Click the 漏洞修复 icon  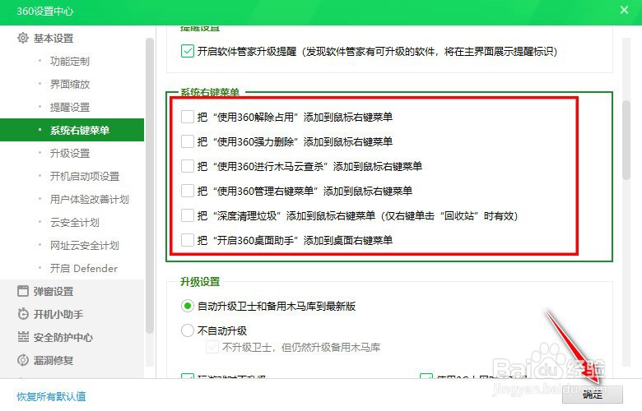(23, 360)
